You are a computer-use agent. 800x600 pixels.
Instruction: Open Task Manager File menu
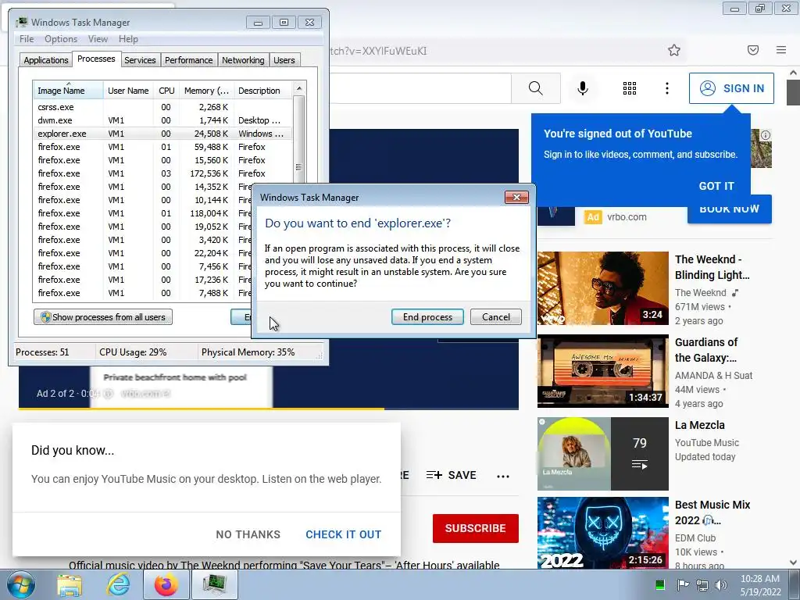tap(27, 39)
